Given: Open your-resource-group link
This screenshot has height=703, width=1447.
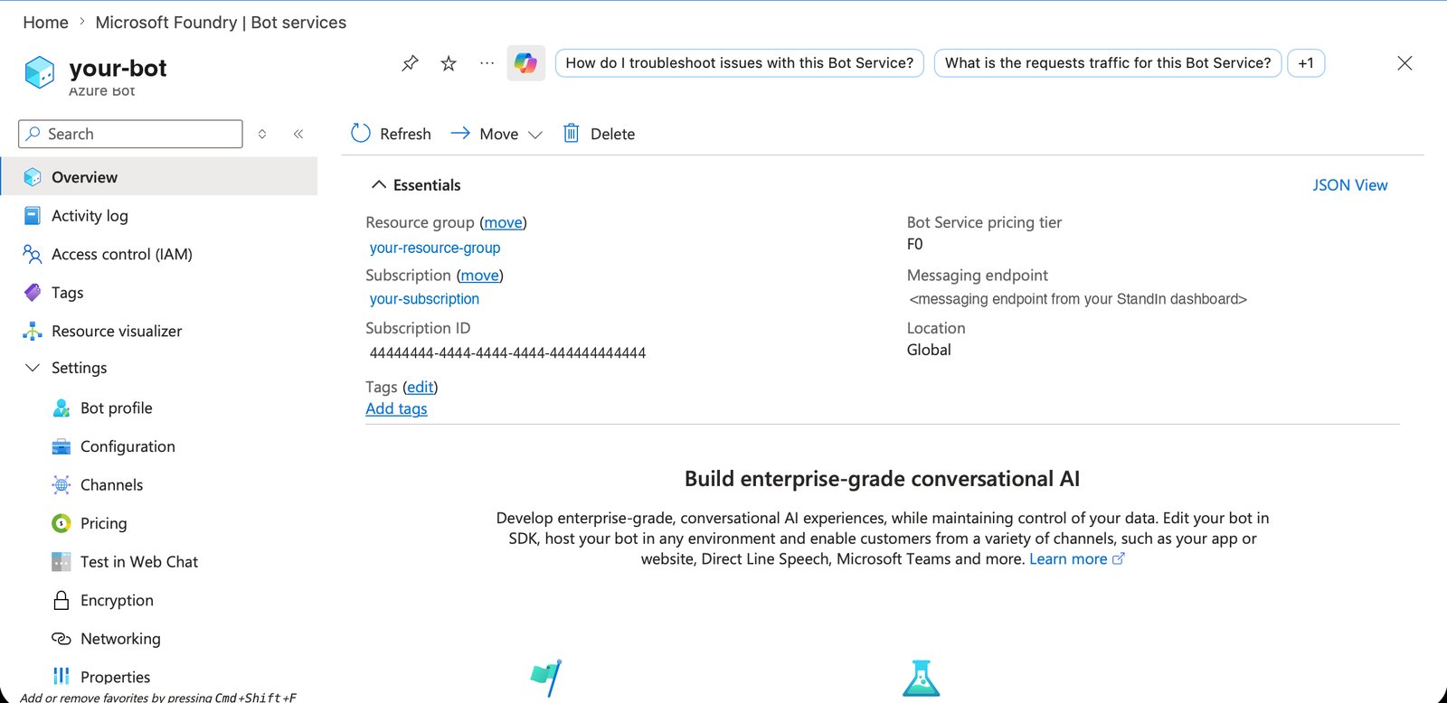Looking at the screenshot, I should [434, 248].
